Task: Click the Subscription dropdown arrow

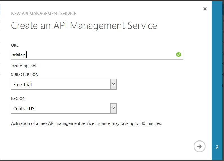Action: tap(113, 84)
